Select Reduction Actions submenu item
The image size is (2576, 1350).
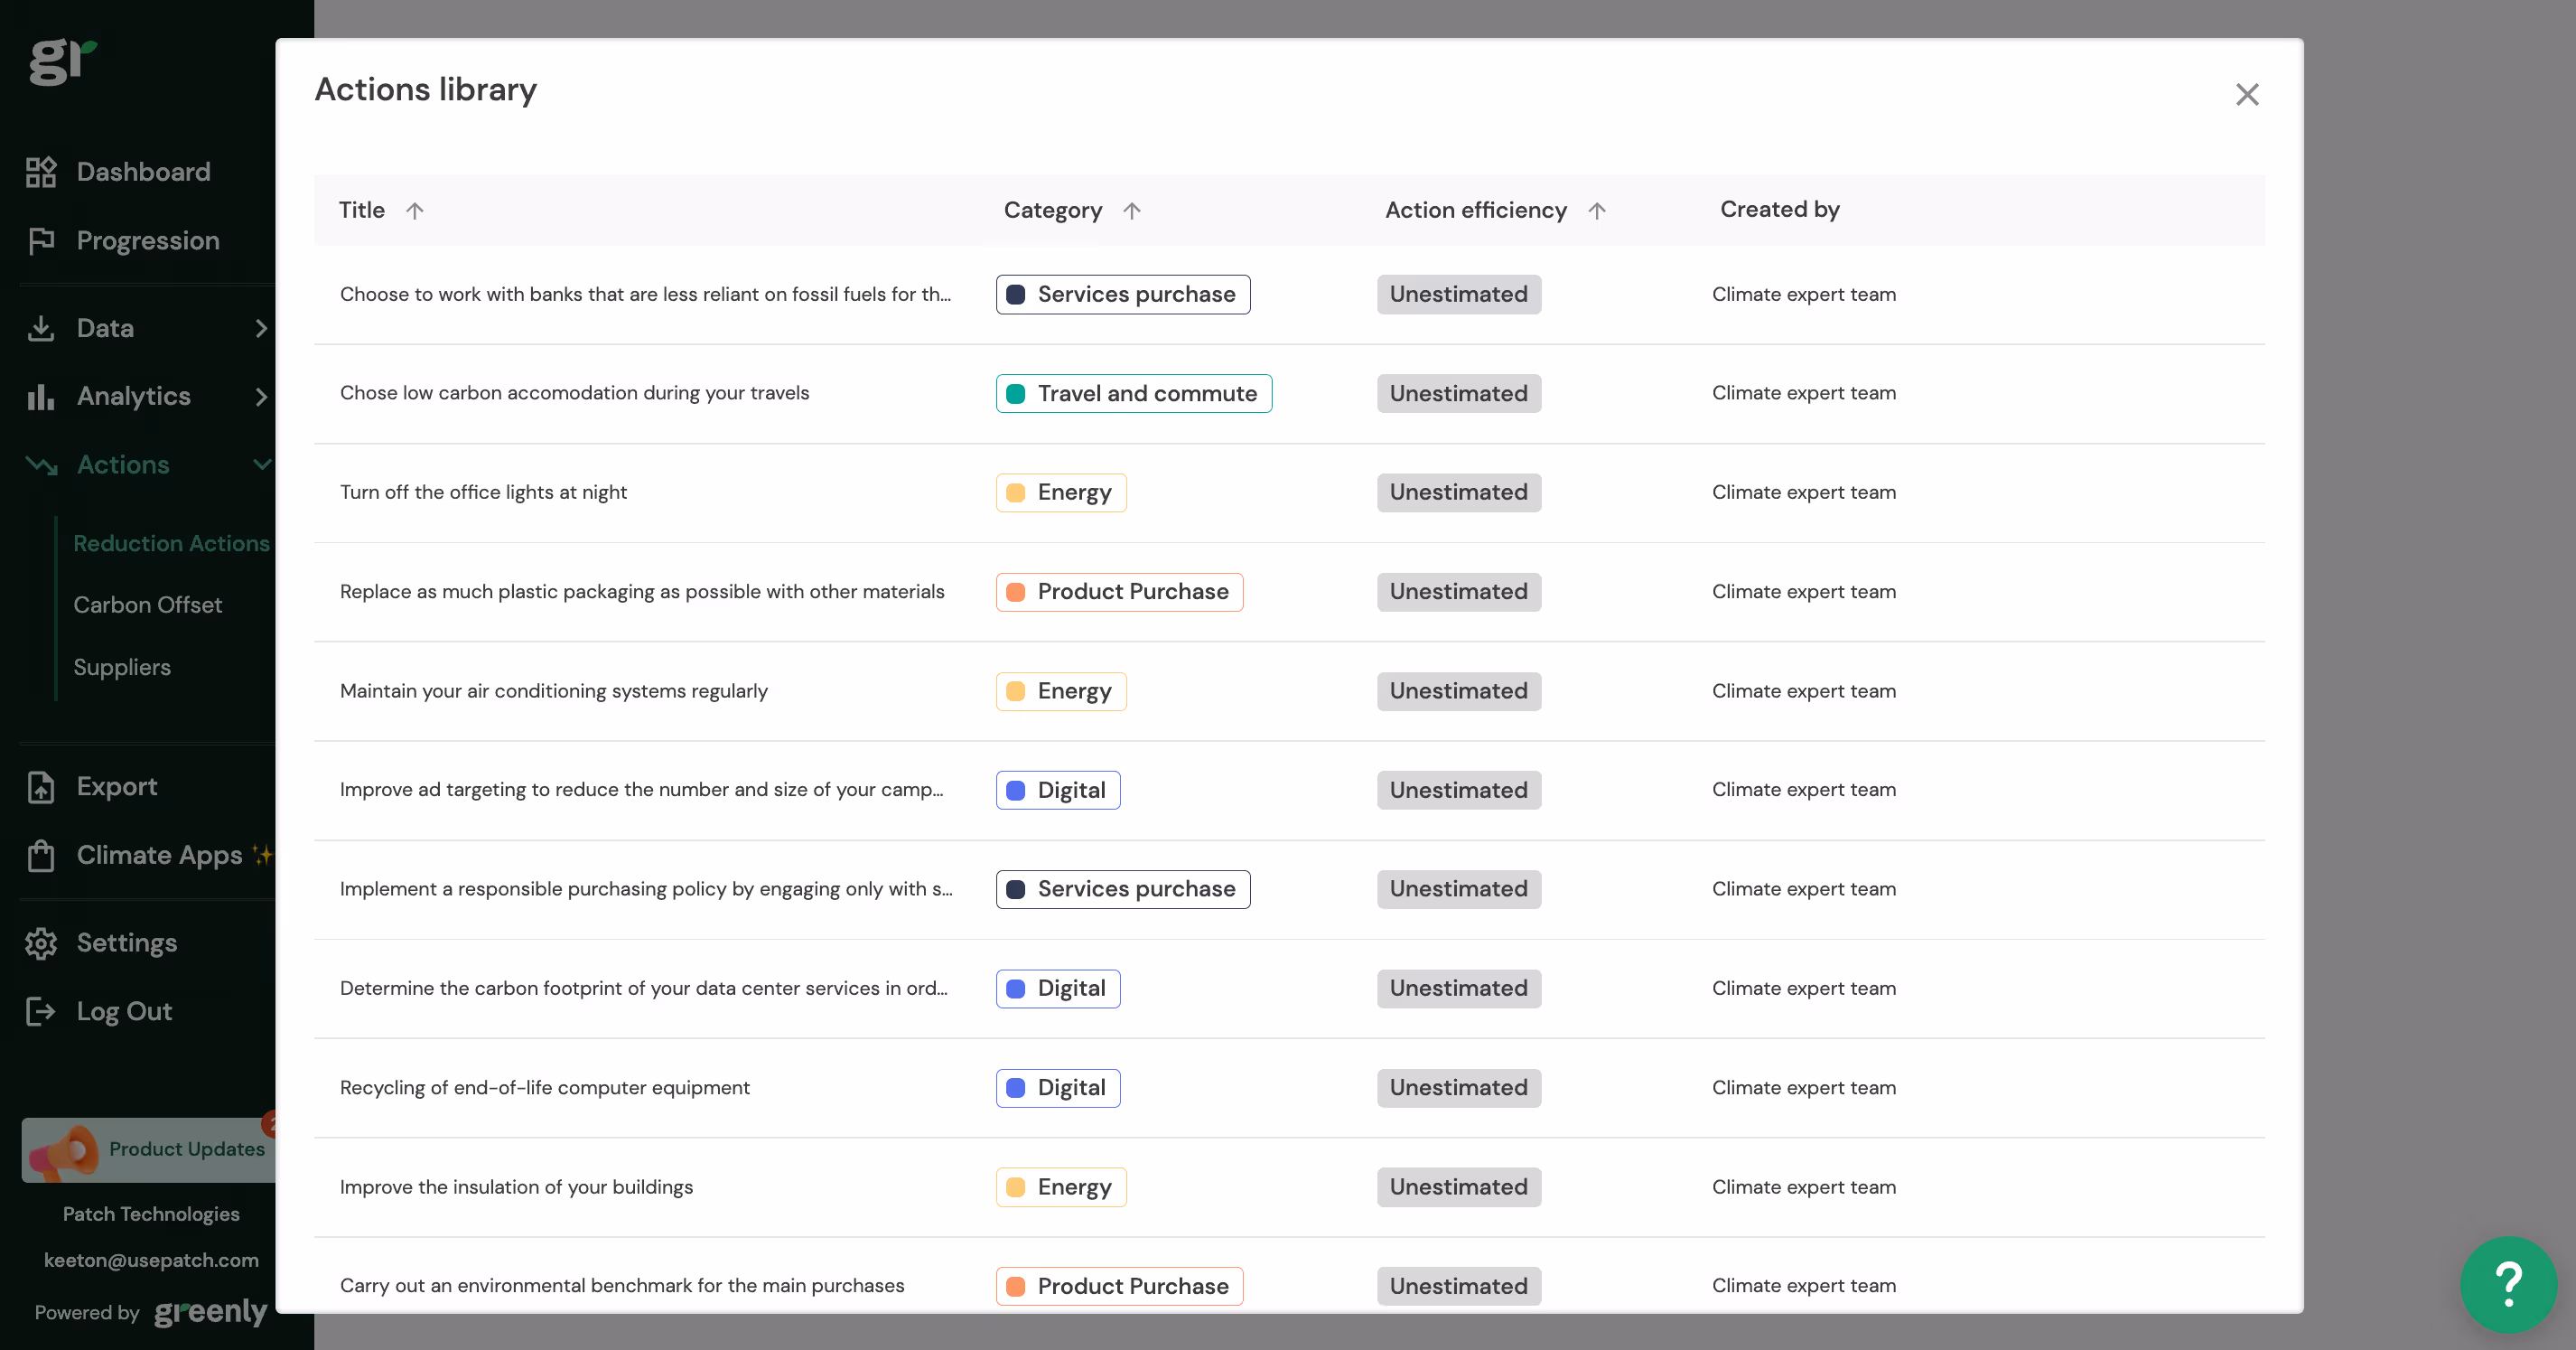pos(171,543)
